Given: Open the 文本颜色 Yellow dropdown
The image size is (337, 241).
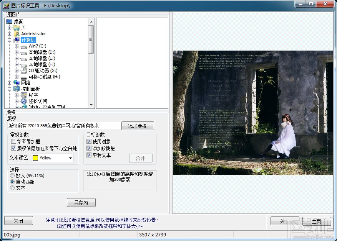Looking at the screenshot, I should 52,158.
